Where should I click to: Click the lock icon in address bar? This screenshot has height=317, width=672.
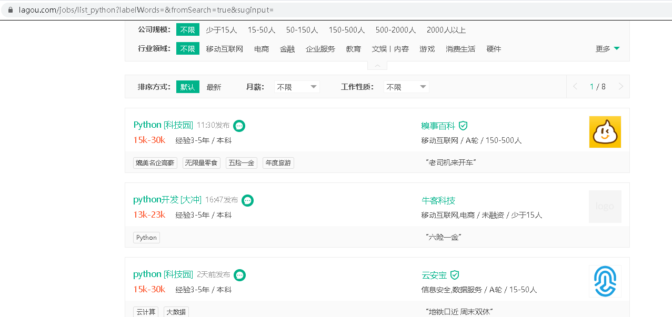point(10,10)
